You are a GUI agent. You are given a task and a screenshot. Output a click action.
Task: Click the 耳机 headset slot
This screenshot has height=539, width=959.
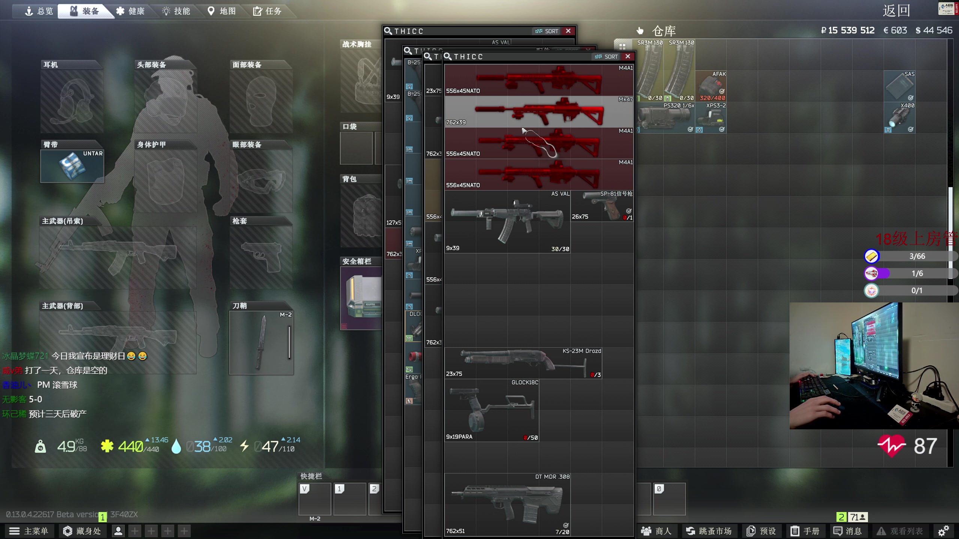[x=72, y=101]
